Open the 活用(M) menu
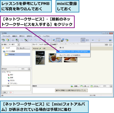This screenshot has width=114, height=113. 29,36
